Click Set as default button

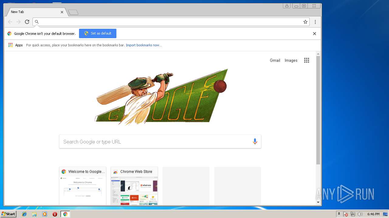click(98, 33)
